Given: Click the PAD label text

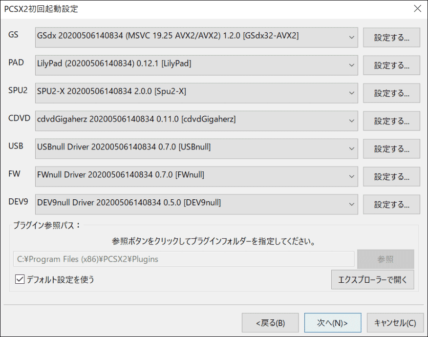Looking at the screenshot, I should 16,63.
